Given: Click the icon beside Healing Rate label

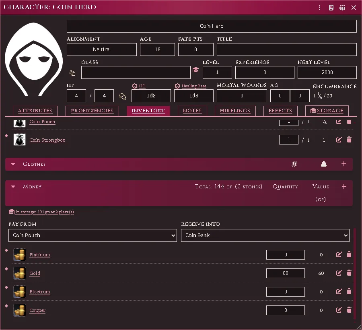Looking at the screenshot, I should pos(177,86).
